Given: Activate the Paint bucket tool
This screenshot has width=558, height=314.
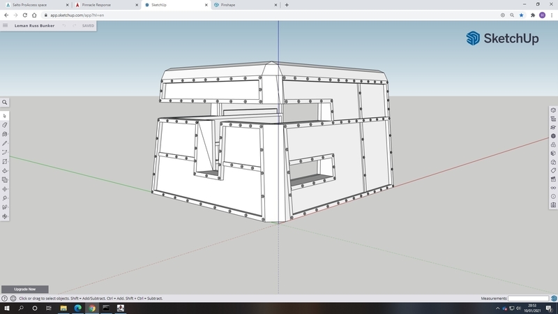Looking at the screenshot, I should click(5, 134).
